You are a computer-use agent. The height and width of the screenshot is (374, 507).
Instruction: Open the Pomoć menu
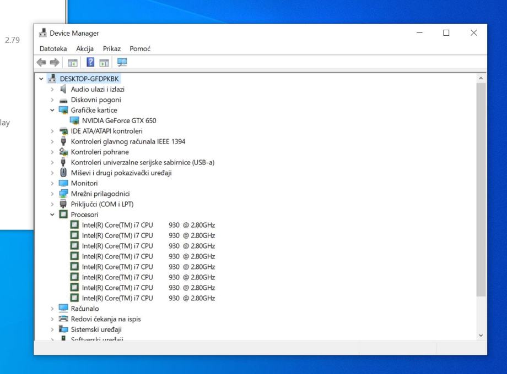[140, 49]
